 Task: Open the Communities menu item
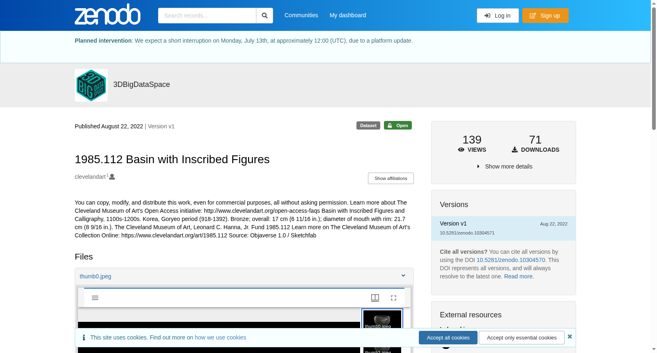pyautogui.click(x=301, y=15)
